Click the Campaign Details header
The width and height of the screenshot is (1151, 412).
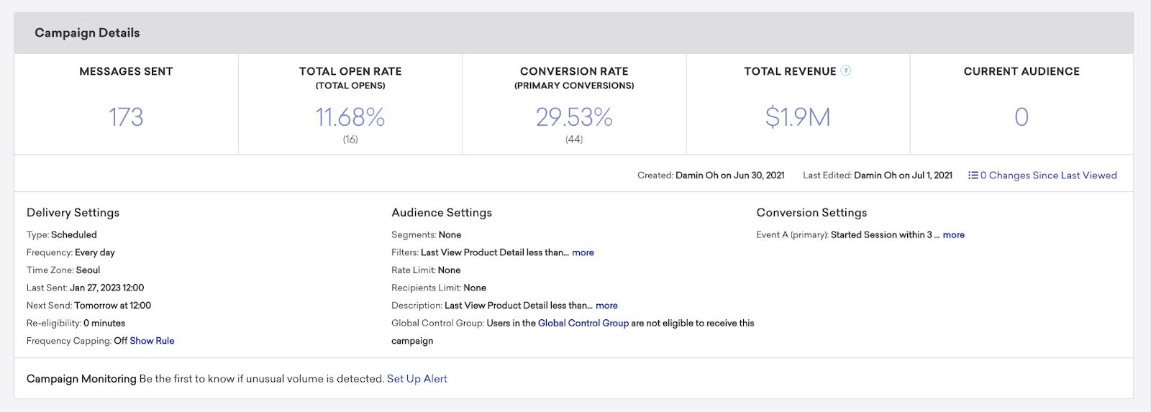[87, 33]
